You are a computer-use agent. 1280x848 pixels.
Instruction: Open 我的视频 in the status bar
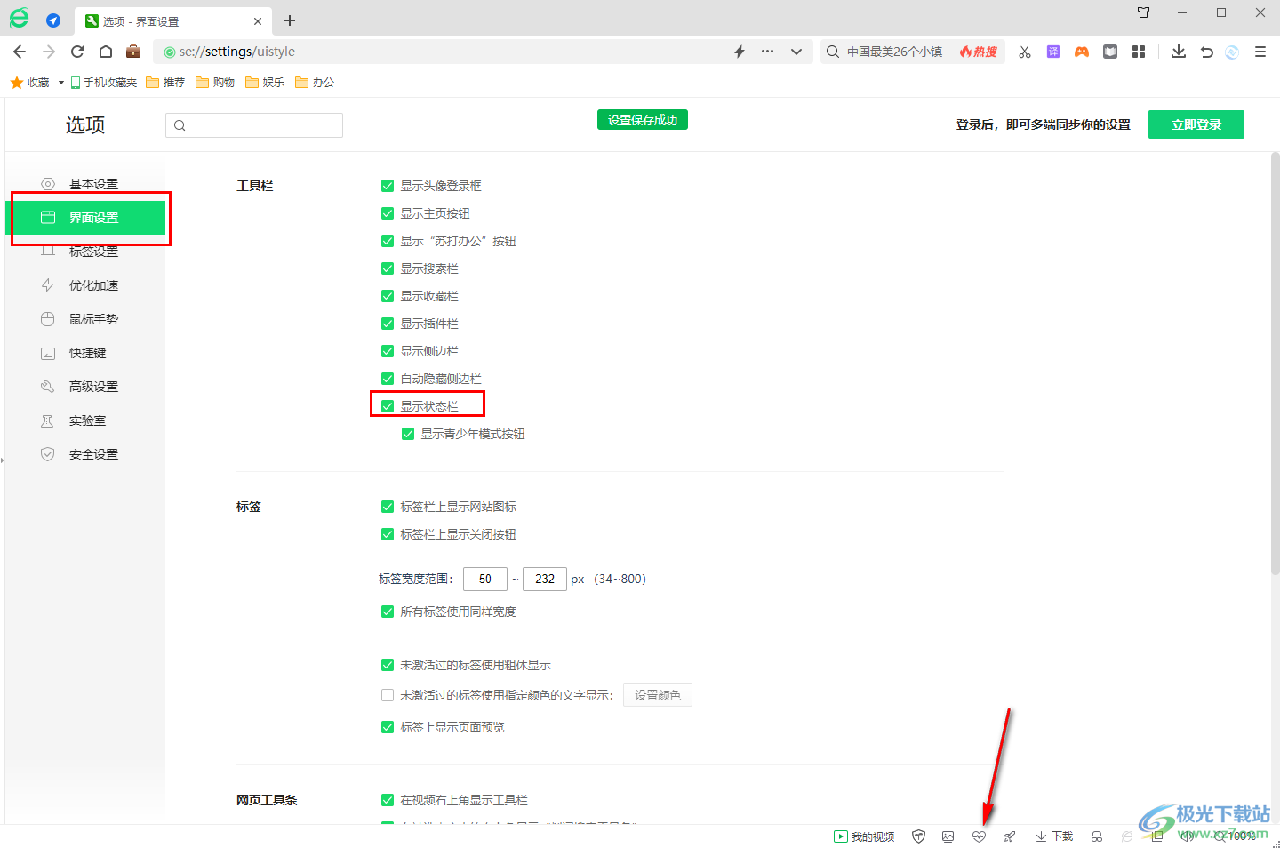click(864, 836)
